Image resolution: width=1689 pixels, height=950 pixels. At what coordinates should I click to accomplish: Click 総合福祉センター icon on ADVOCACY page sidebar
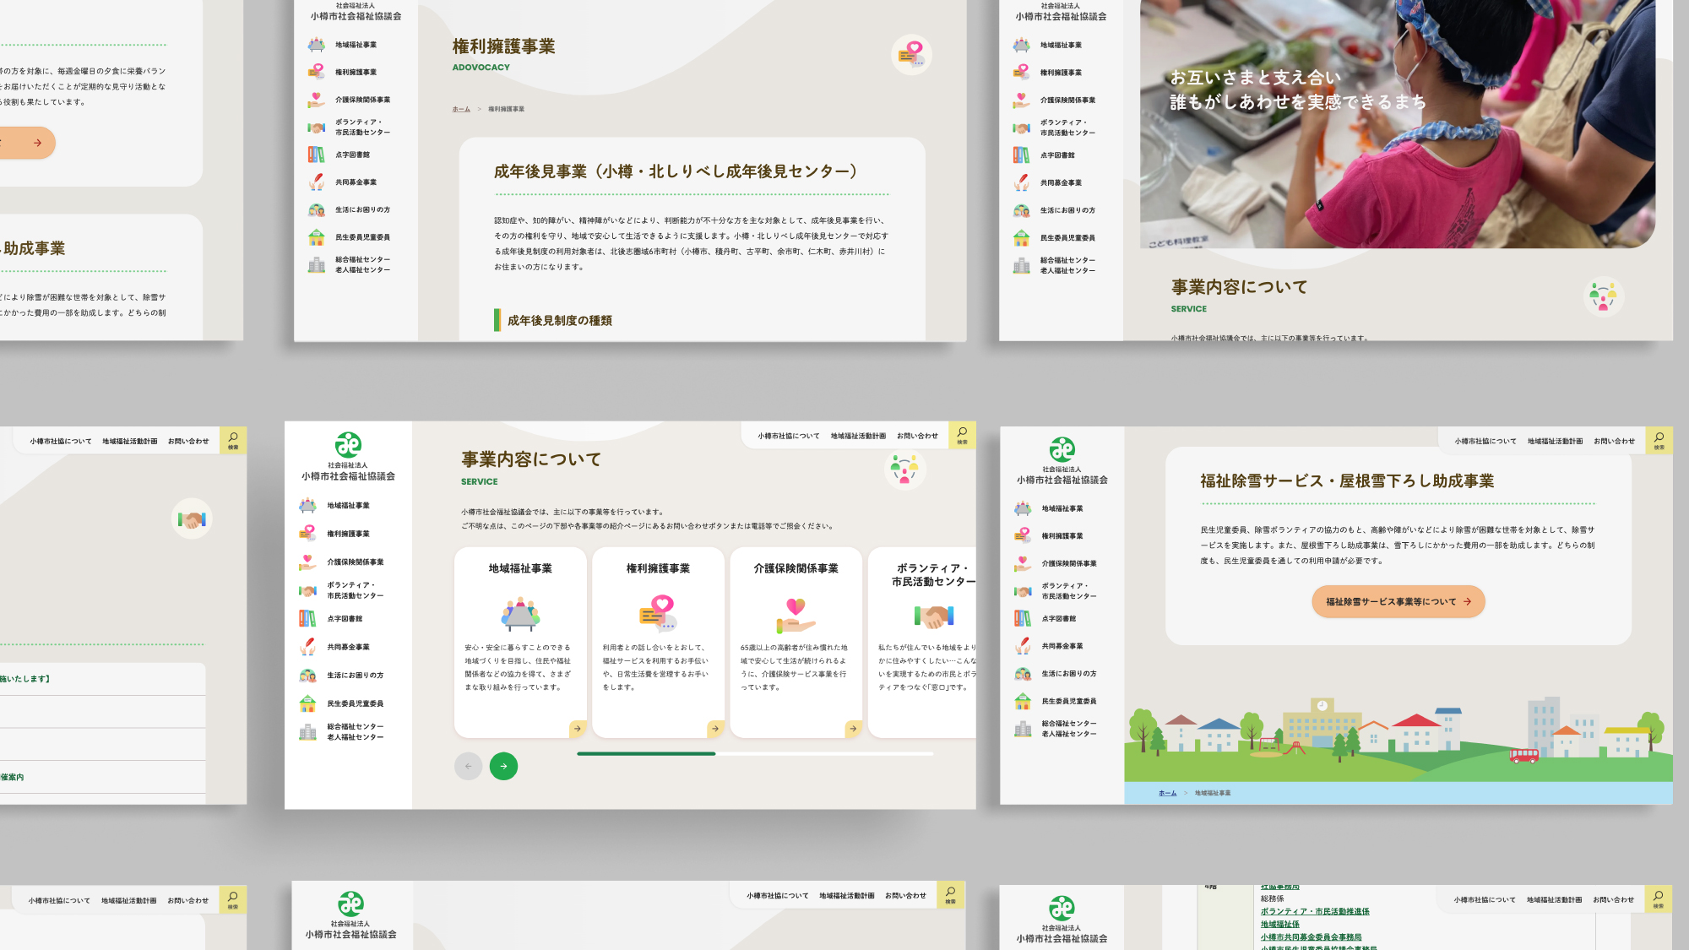pos(316,264)
